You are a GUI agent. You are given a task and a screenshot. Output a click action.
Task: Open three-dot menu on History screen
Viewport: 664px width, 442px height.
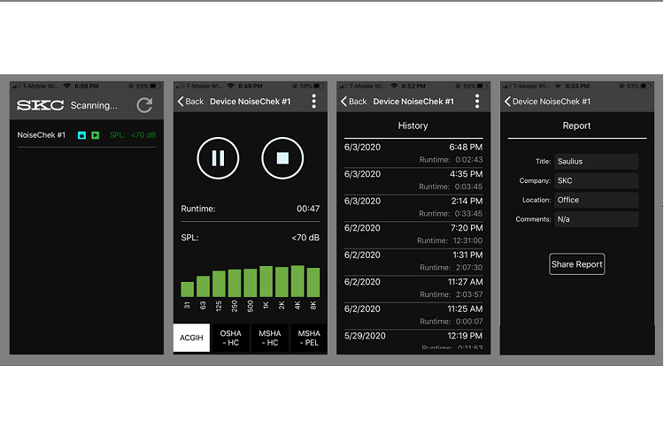click(x=477, y=102)
